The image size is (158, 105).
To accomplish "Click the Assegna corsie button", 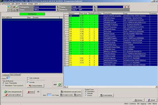I will 66,95.
